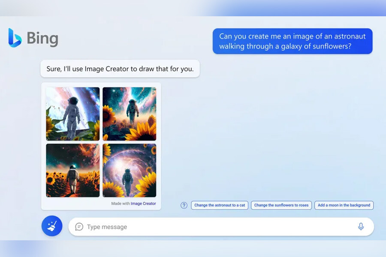Click the speech bubble glyph beside Type message

coord(79,227)
